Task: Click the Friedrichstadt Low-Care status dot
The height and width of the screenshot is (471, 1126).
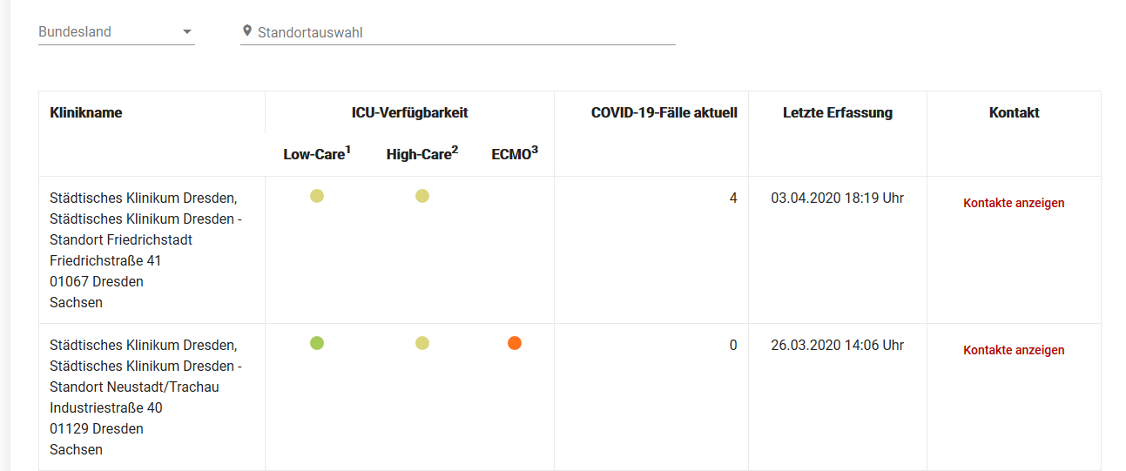Action: [317, 196]
